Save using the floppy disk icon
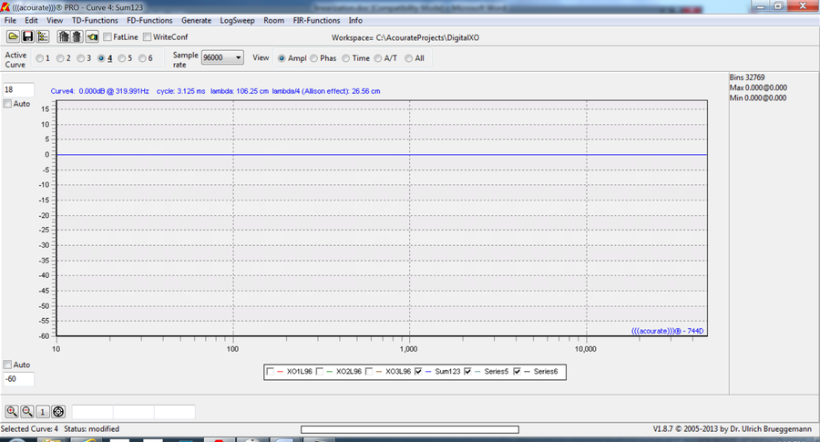This screenshot has height=442, width=820. 27,36
